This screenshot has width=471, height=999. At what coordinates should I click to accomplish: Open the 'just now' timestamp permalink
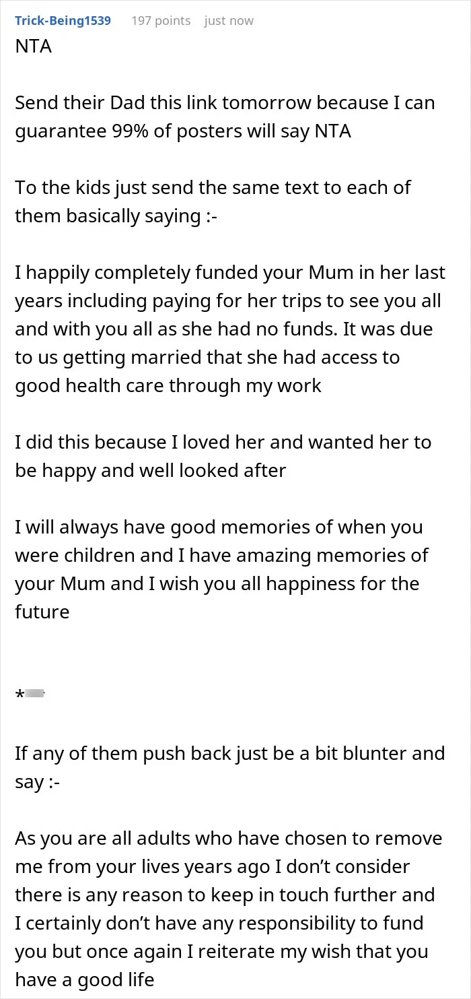(229, 21)
